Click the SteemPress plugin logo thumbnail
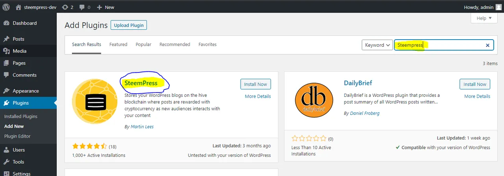Screen dimensions: 504x176 click(94, 102)
